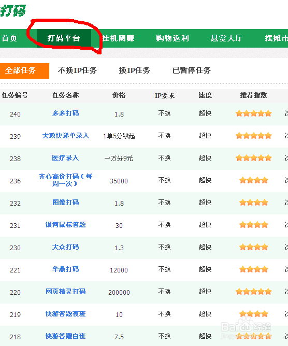288x346 pixels.
Task: Open the 打码平台 navigation tab
Action: [64, 38]
